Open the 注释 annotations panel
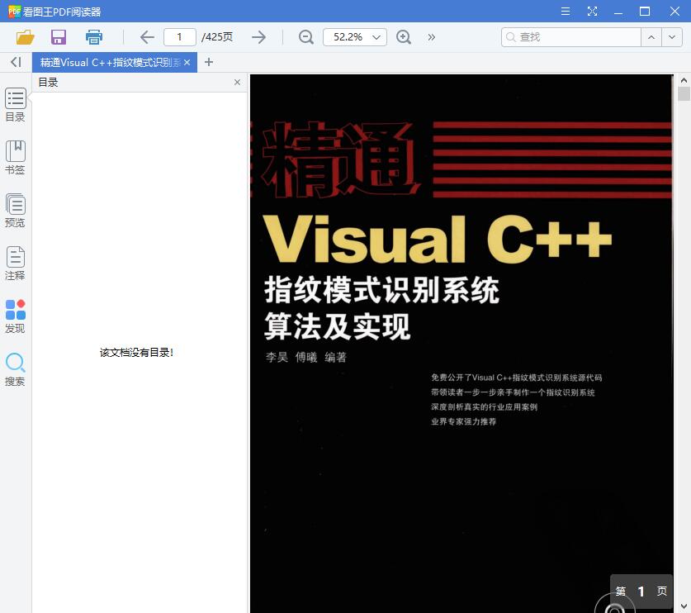 [16, 264]
